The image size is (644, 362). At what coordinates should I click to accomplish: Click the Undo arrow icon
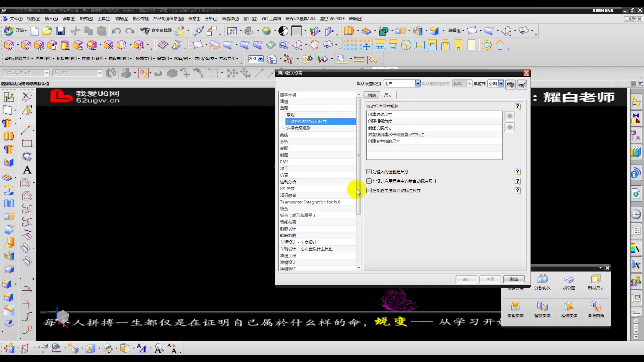pos(116,31)
